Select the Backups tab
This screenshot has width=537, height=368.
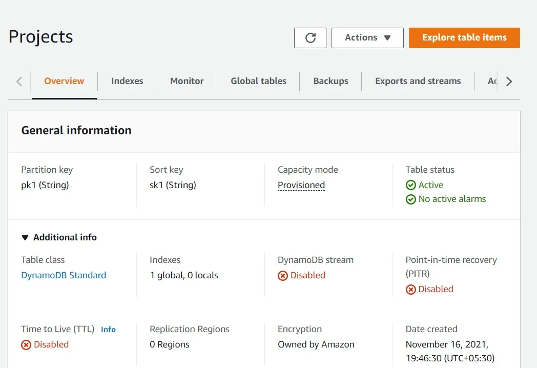(331, 81)
